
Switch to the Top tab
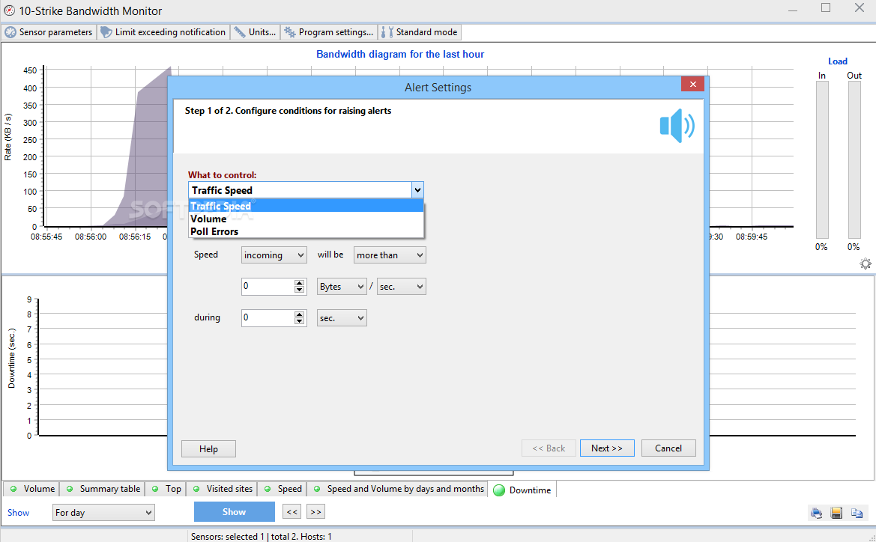[x=166, y=489]
